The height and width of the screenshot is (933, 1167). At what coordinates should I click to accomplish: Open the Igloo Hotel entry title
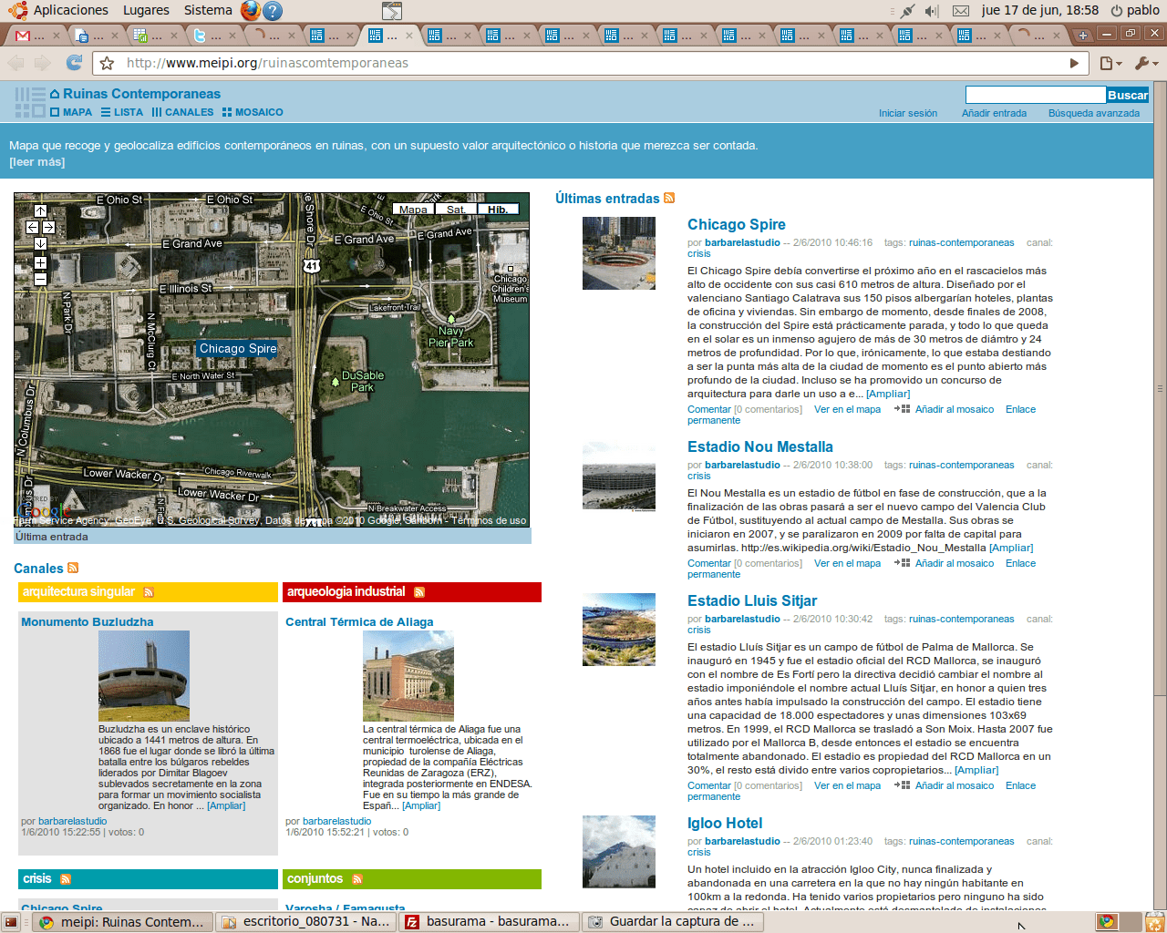(725, 823)
